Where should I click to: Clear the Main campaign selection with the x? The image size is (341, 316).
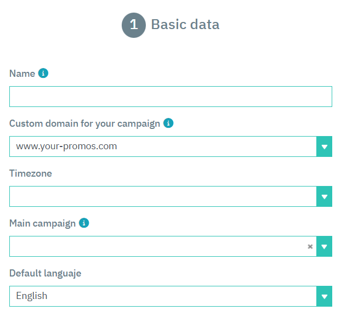point(310,246)
